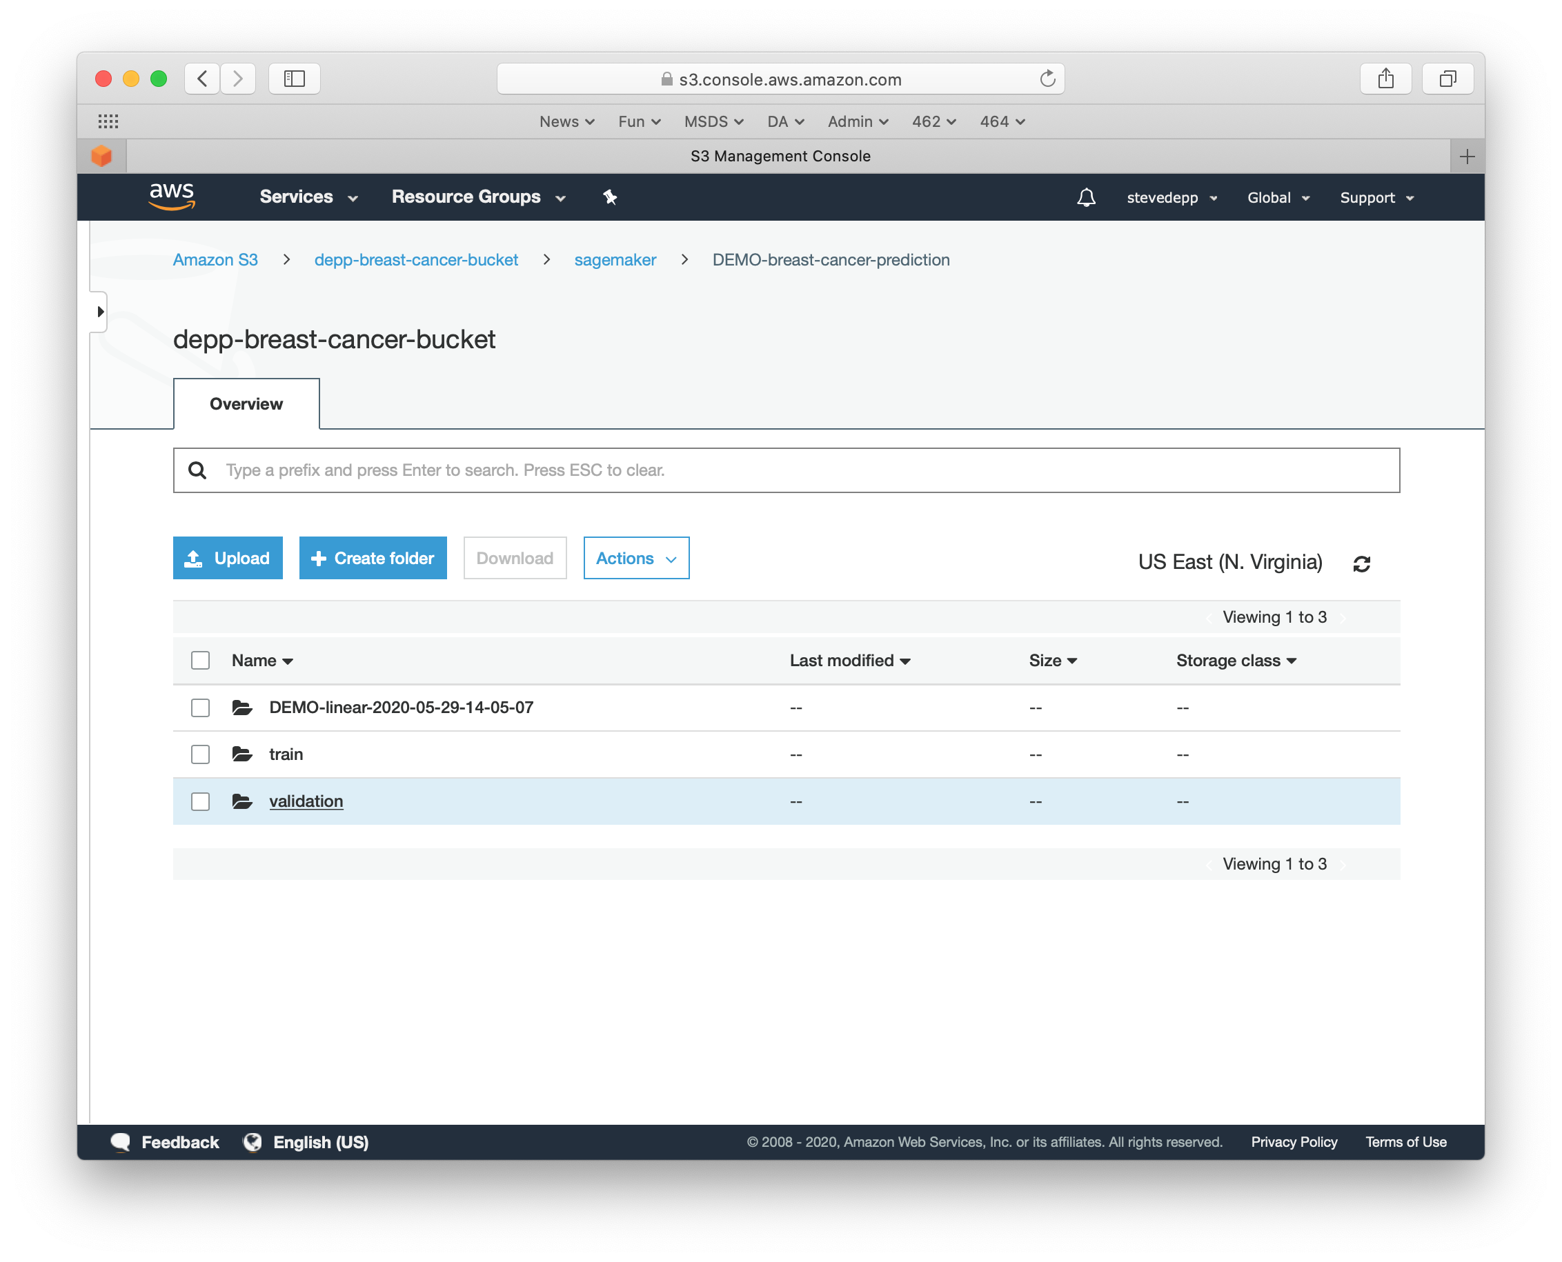Show all tabs overview in Safari

click(1448, 79)
